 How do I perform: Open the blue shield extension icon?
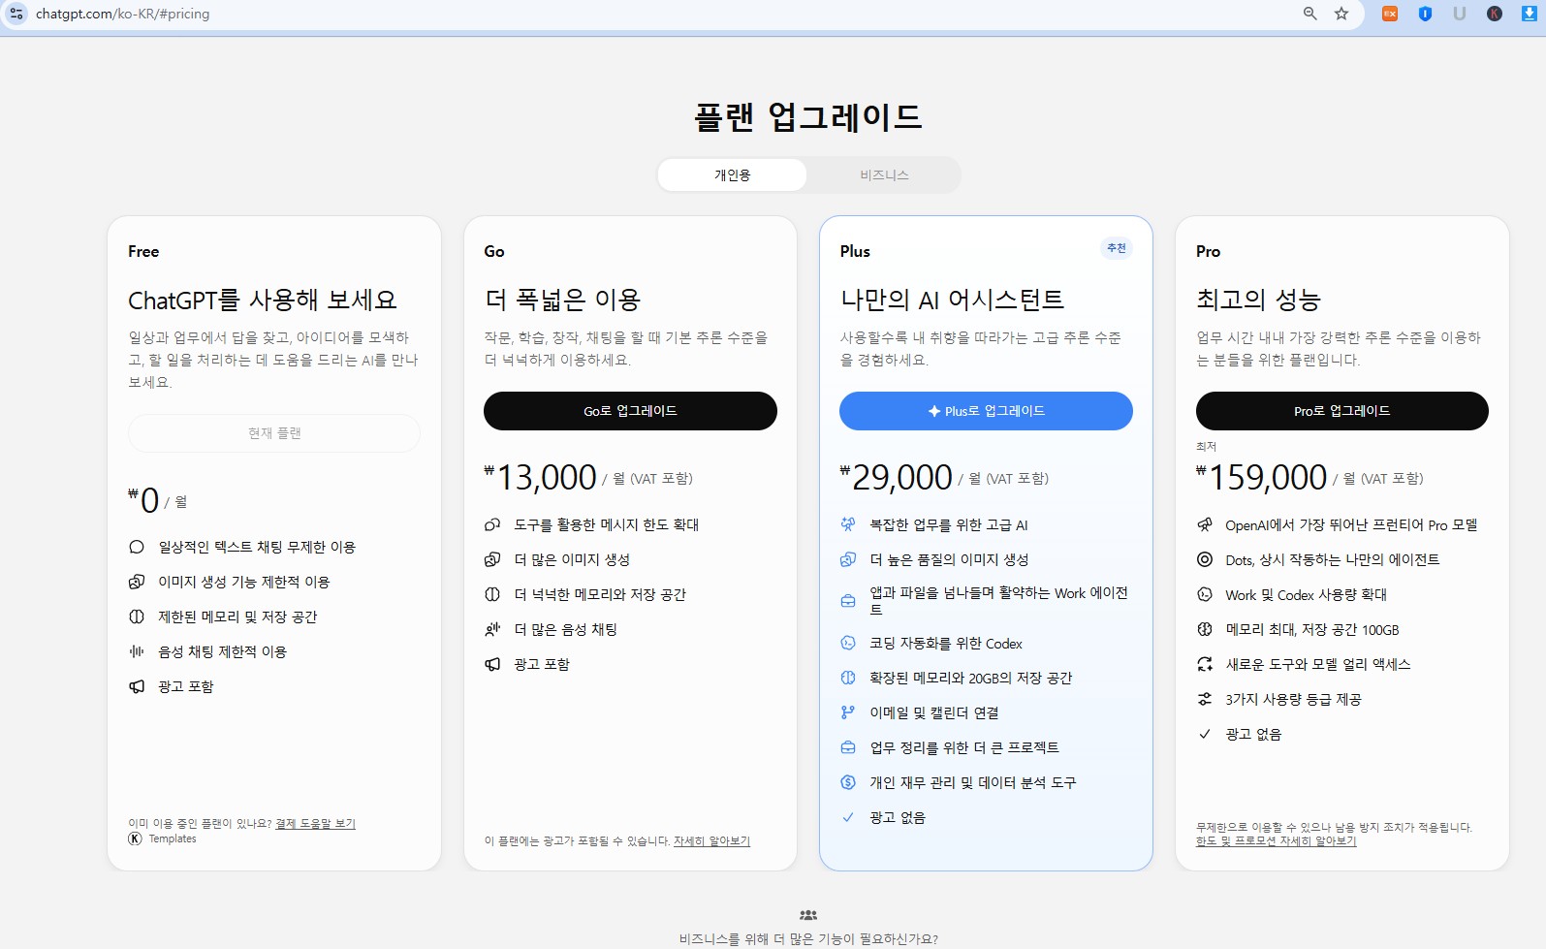click(x=1425, y=14)
